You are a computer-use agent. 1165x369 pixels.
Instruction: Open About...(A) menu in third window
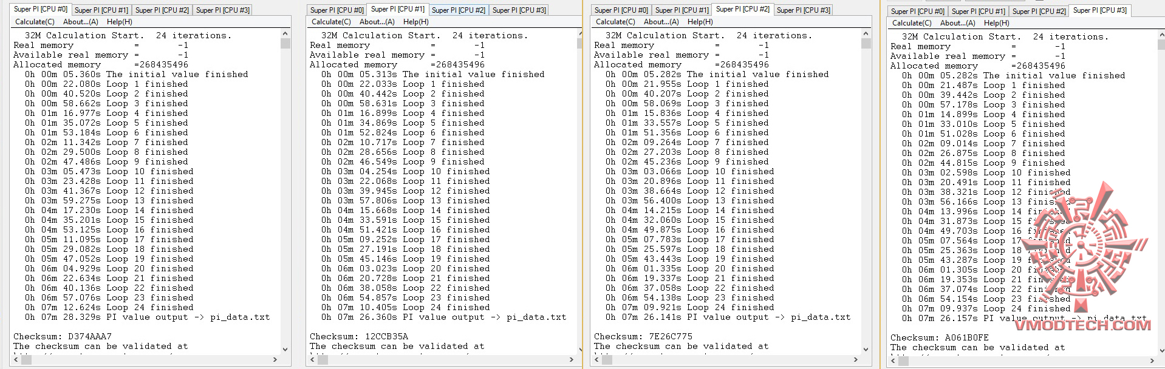[661, 22]
